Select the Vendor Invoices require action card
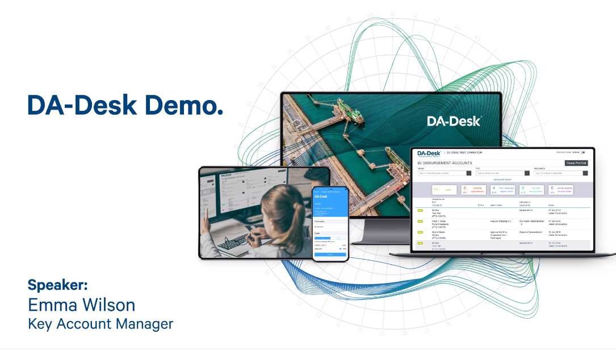 point(560,190)
